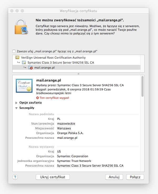Select Symantec Class 3 Secure Server row
158x194 pixels.
pyautogui.click(x=61, y=63)
